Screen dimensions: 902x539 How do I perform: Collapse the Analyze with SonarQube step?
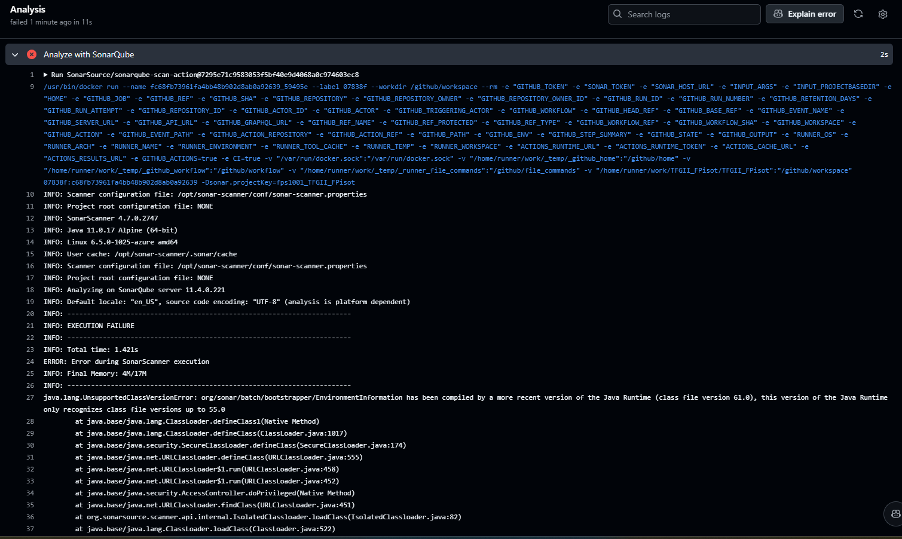tap(15, 54)
